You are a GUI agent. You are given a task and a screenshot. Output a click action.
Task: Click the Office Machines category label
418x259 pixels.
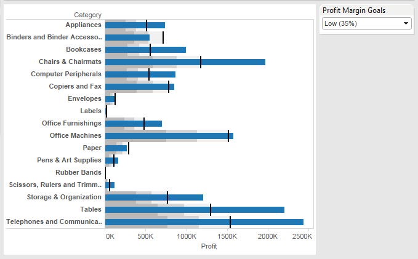[x=76, y=135]
